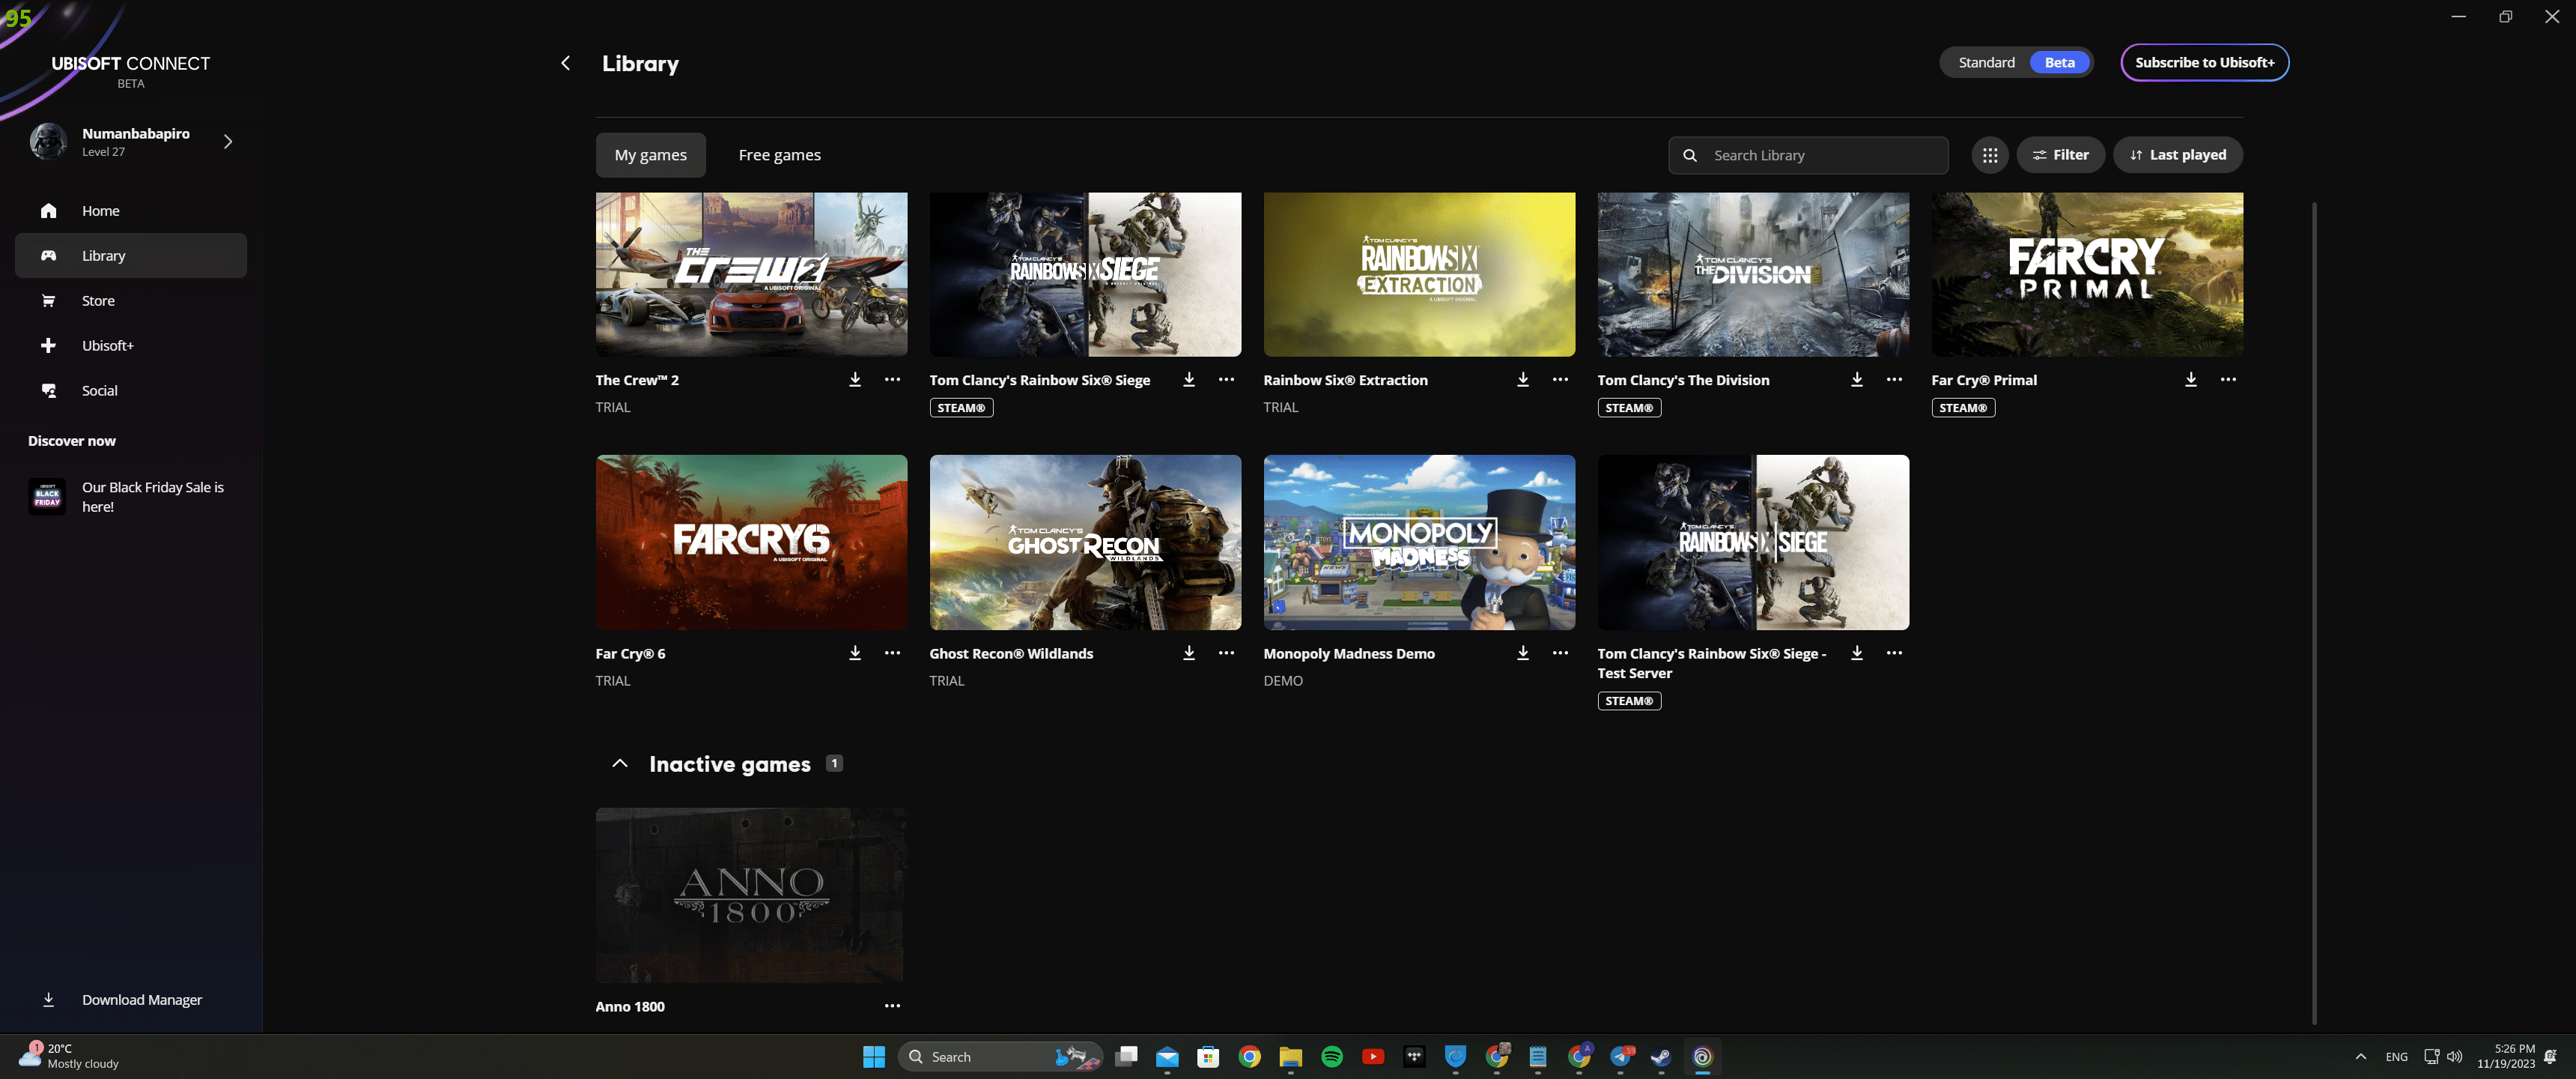This screenshot has width=2576, height=1079.
Task: Switch to Standard view mode
Action: (x=1986, y=62)
